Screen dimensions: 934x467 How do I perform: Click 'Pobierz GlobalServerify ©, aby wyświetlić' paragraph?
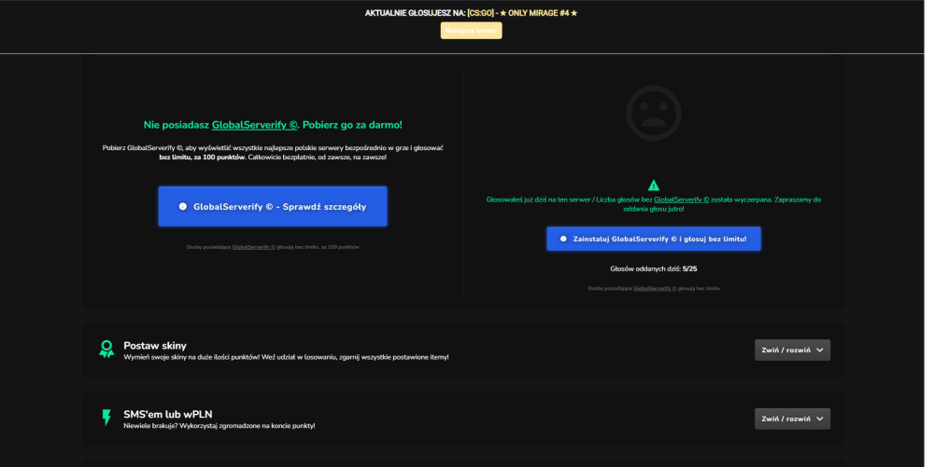(273, 153)
